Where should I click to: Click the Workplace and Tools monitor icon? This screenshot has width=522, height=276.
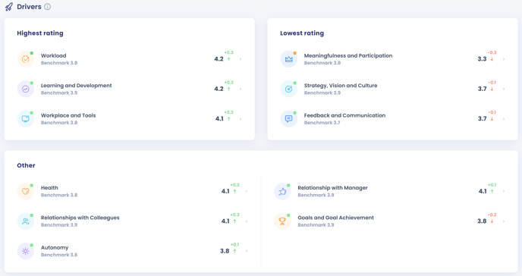26,119
